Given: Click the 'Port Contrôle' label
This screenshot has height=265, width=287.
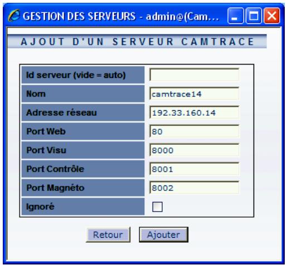Looking at the screenshot, I should (55, 169).
